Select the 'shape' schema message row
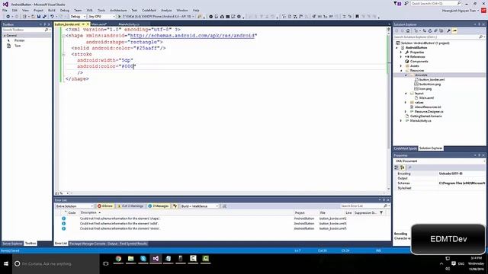 point(223,218)
